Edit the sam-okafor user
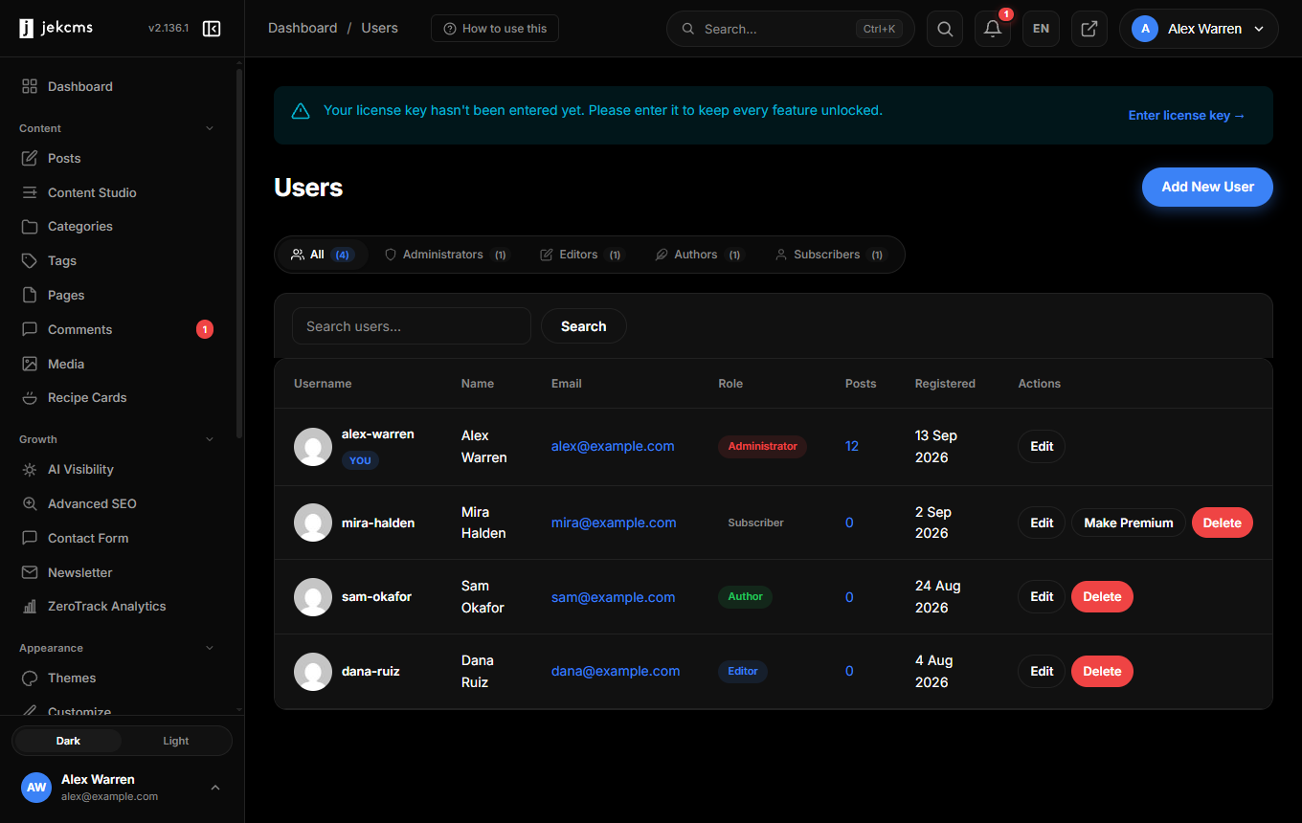 click(1042, 597)
